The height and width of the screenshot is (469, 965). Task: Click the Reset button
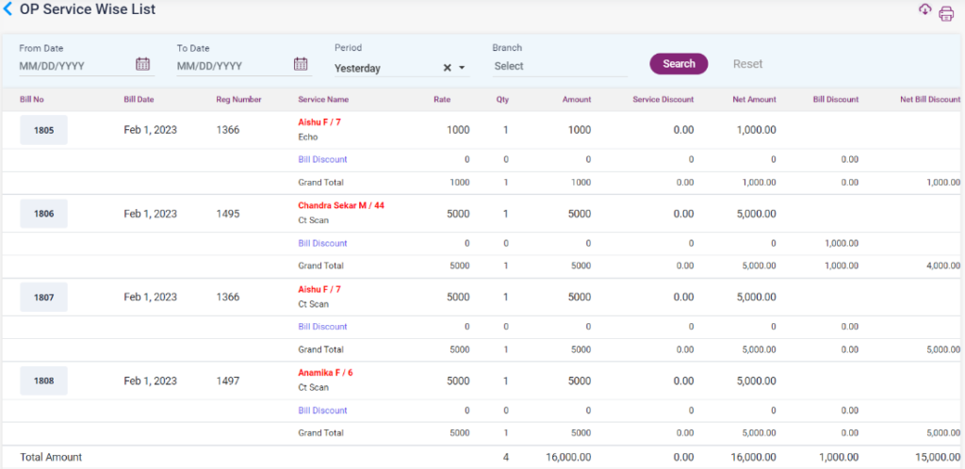(x=747, y=64)
